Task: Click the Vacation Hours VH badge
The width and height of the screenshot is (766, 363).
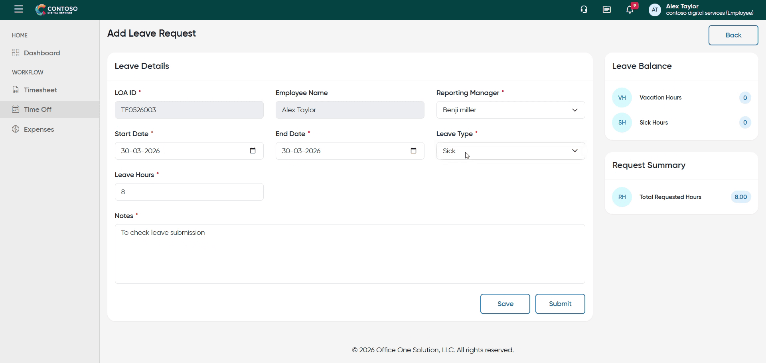Action: pos(622,98)
